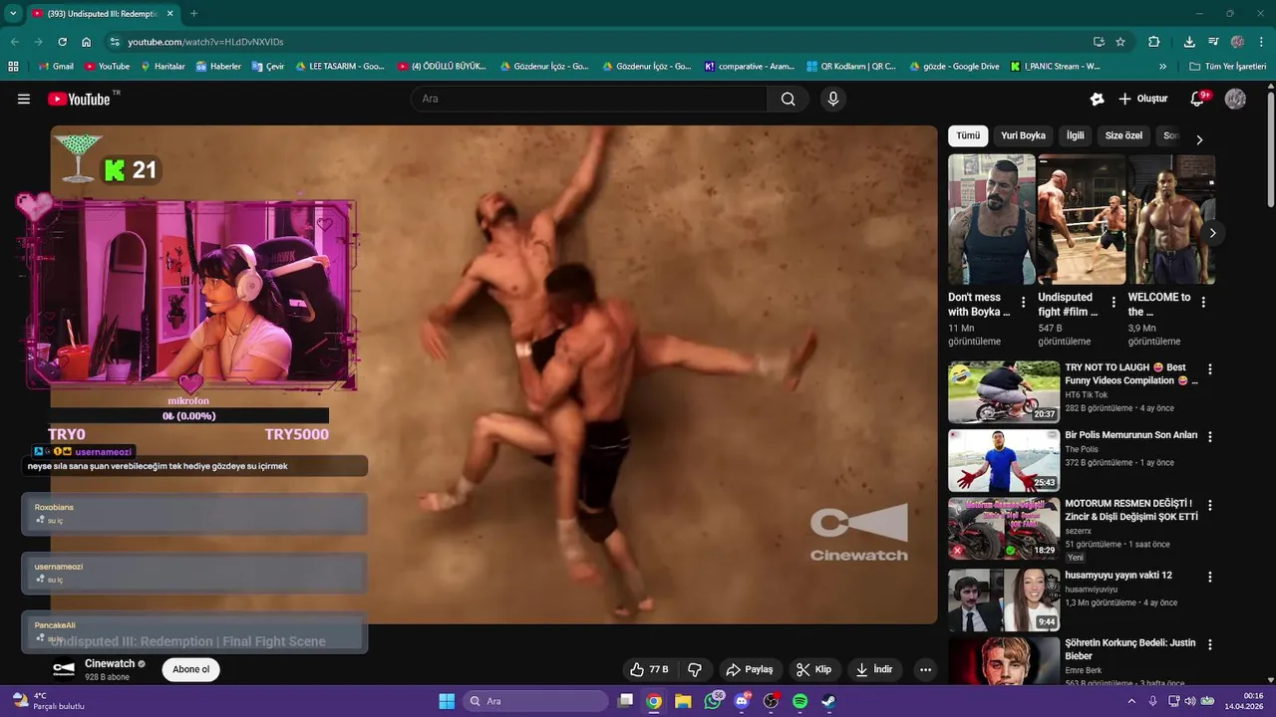The width and height of the screenshot is (1276, 717).
Task: Subscribe with the 'Abone ol' button
Action: click(191, 669)
